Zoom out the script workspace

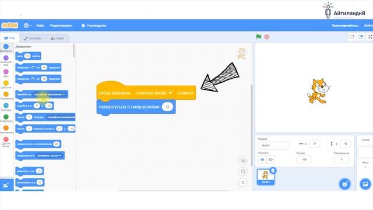tap(243, 171)
